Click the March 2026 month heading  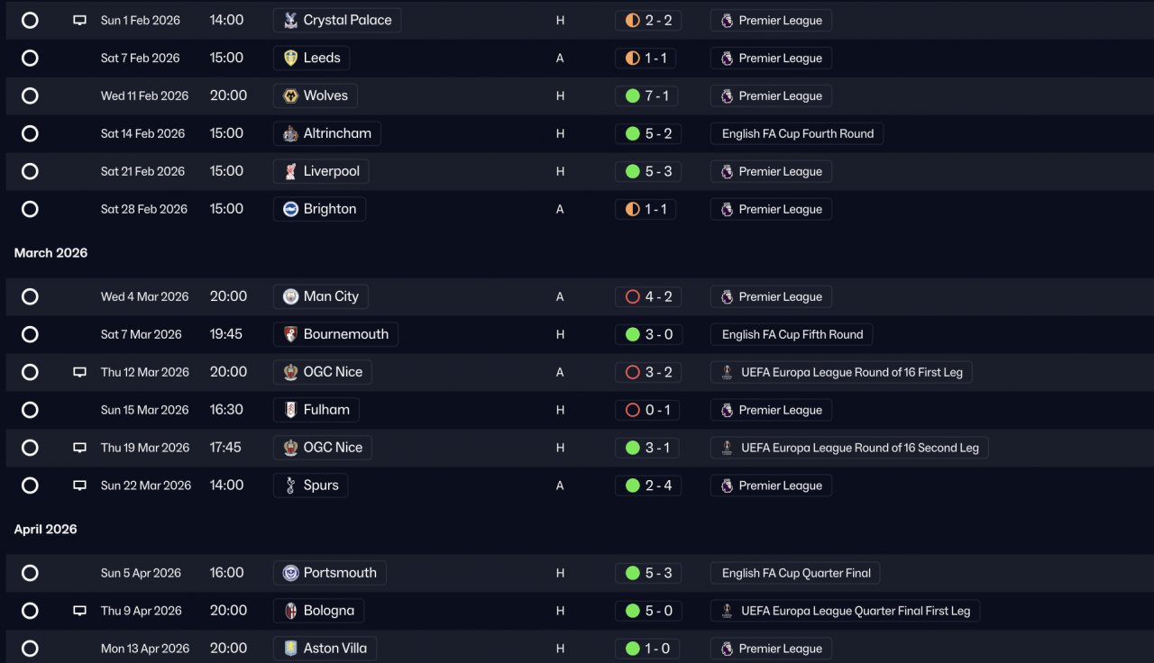50,253
